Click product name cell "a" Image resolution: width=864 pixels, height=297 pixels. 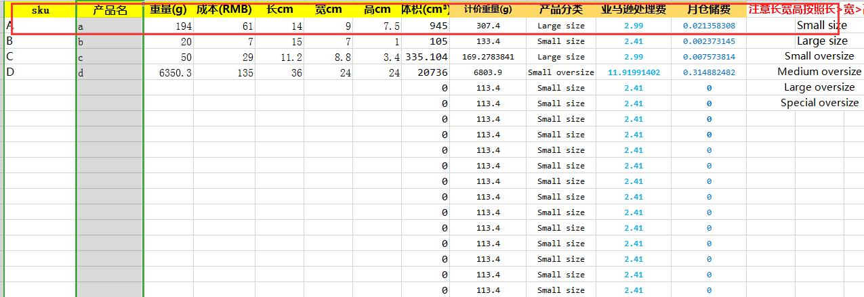coord(110,26)
